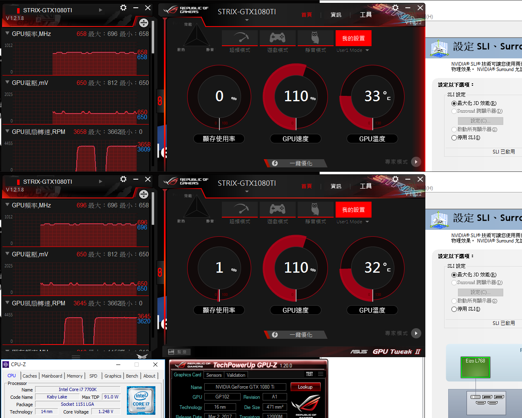Select 最大化 3D 效能 radio in upper NVIDIA panel
The width and height of the screenshot is (522, 418).
(454, 103)
